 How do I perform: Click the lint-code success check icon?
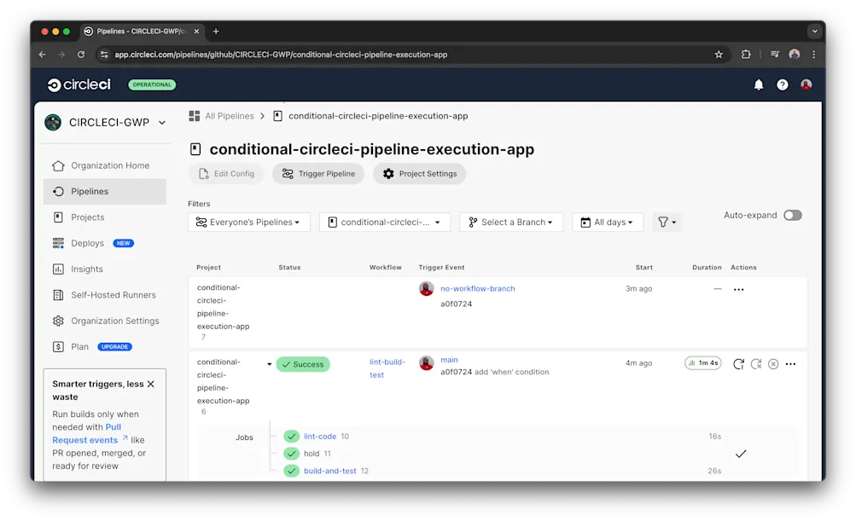tap(292, 437)
